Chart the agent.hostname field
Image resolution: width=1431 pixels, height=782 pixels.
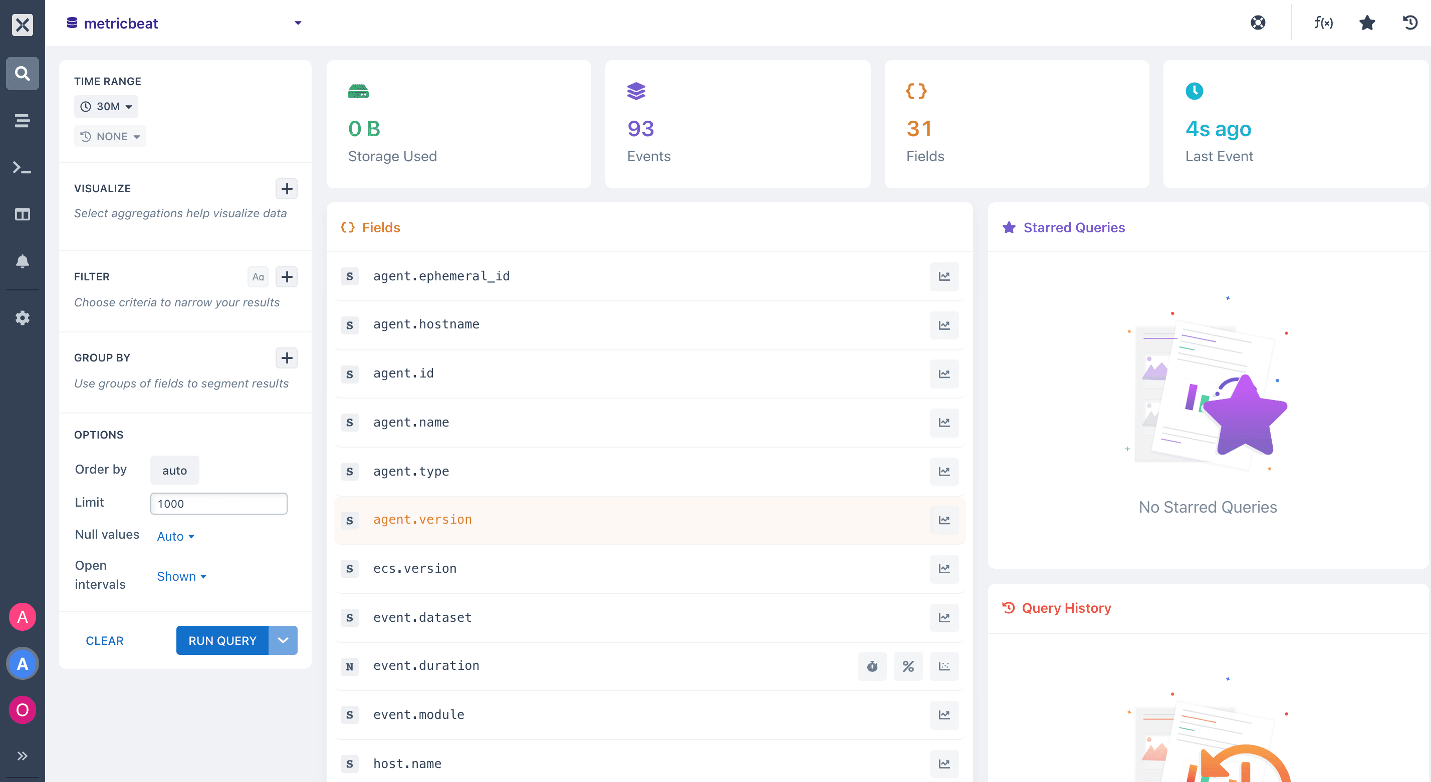[944, 325]
